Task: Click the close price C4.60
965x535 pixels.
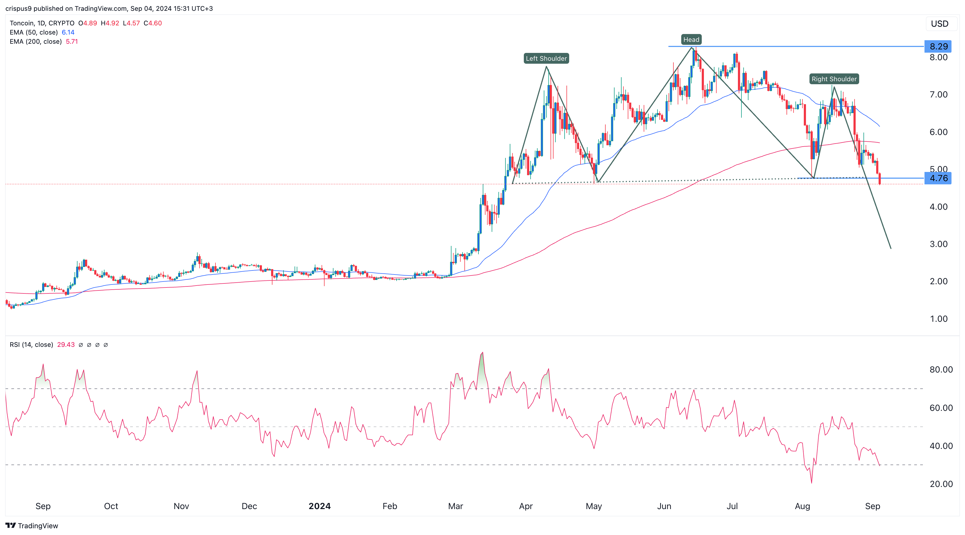Action: pos(153,23)
